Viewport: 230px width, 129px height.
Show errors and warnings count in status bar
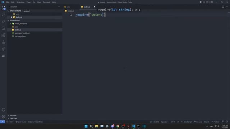[x=10, y=122]
